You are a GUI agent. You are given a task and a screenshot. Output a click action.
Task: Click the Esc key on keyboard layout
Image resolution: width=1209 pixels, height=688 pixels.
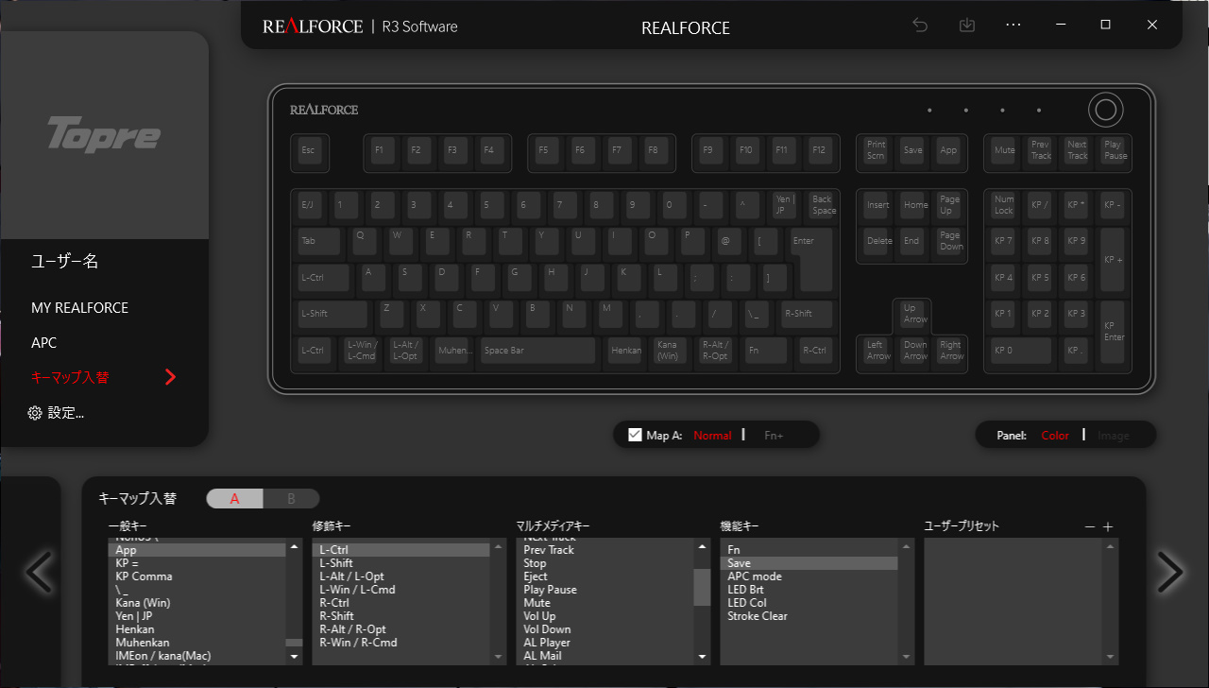pyautogui.click(x=309, y=151)
